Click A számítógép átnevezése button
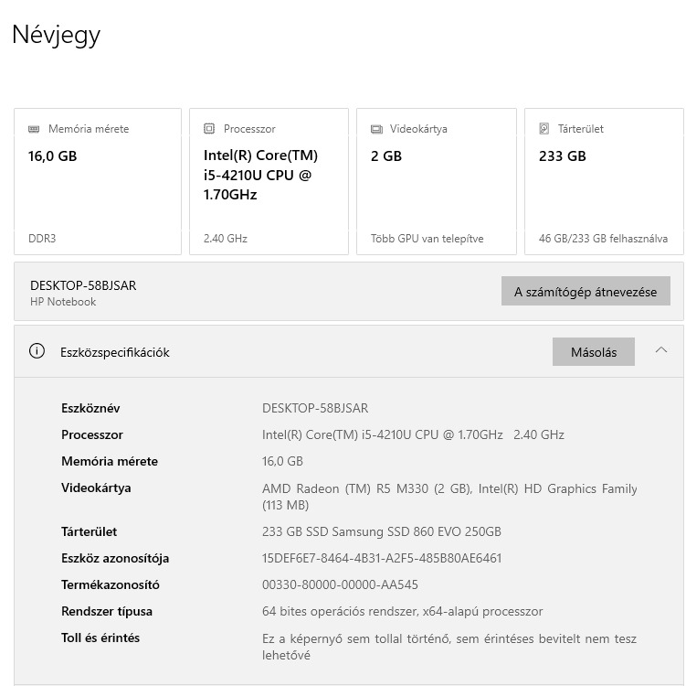The height and width of the screenshot is (686, 686). tap(586, 293)
